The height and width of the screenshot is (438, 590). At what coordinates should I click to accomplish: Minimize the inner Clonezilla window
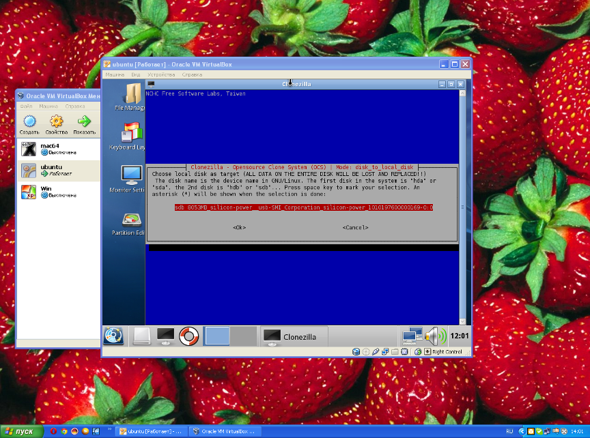coord(442,84)
